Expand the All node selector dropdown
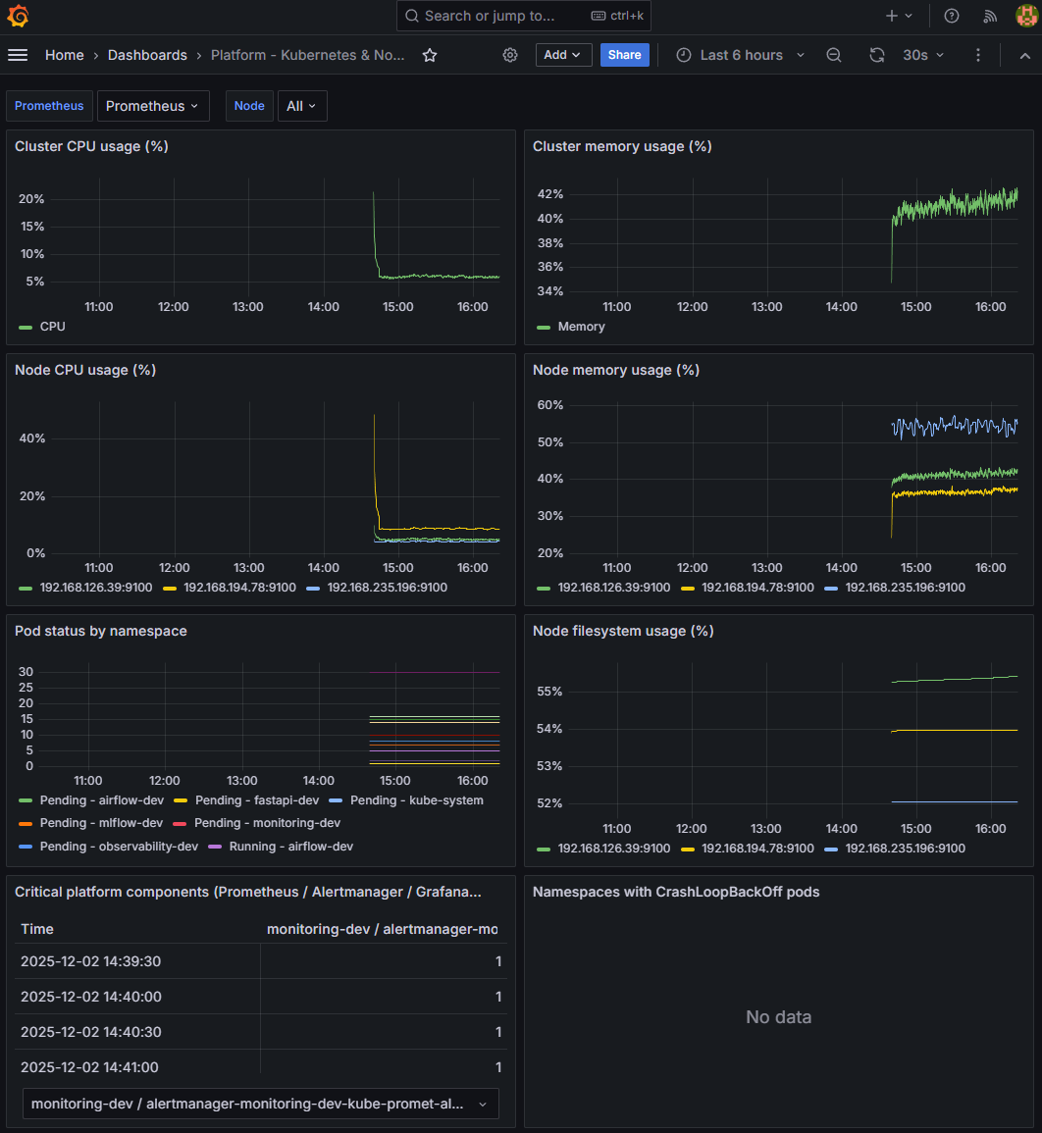Viewport: 1042px width, 1133px height. [x=301, y=105]
